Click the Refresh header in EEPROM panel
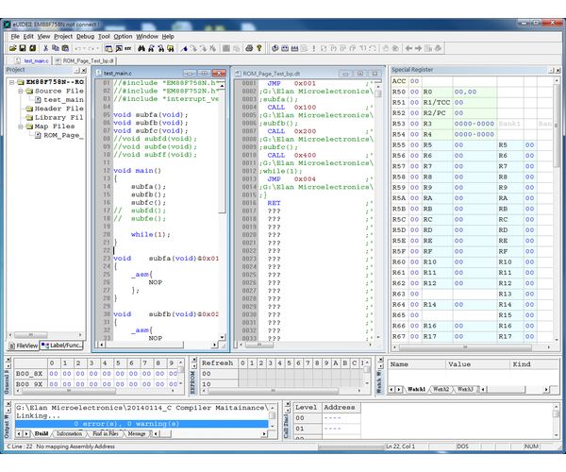Image resolution: width=566 pixels, height=472 pixels. (x=217, y=362)
